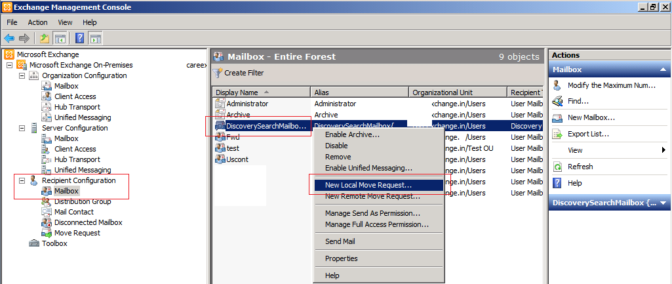Image resolution: width=672 pixels, height=284 pixels.
Task: Select the Microsoft Exchange root node
Action: tap(48, 54)
